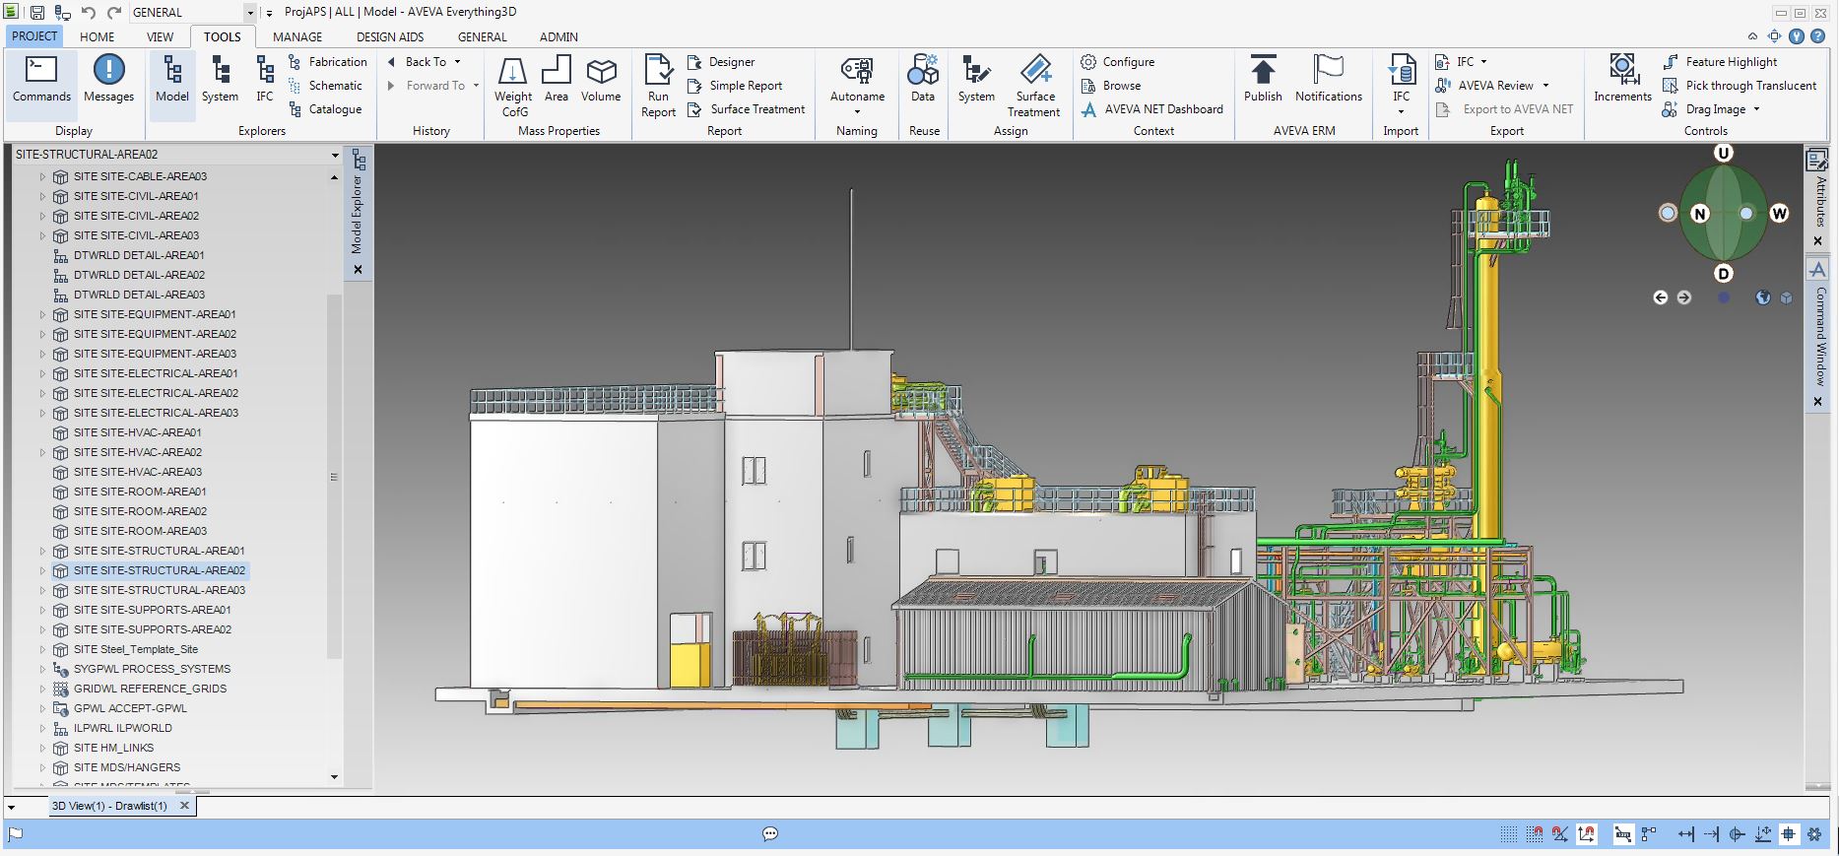Open the AVEVA Review export dropdown
This screenshot has height=856, width=1839.
click(x=1545, y=86)
